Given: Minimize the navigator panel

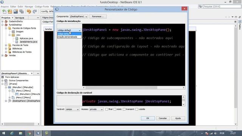Looking at the screenshot, I should 38,73.
